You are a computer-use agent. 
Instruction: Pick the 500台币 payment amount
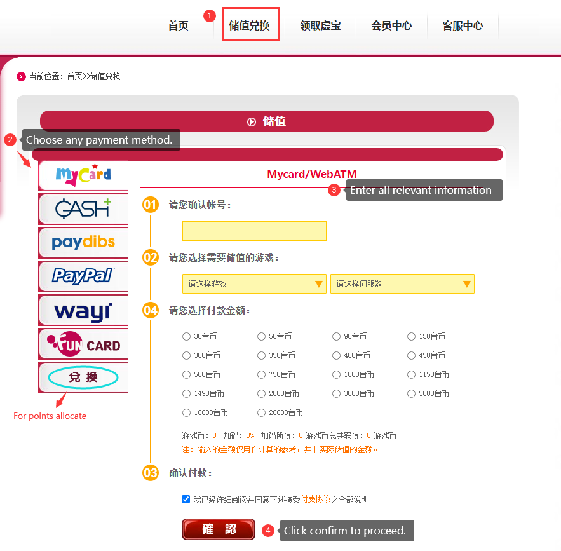pyautogui.click(x=186, y=374)
